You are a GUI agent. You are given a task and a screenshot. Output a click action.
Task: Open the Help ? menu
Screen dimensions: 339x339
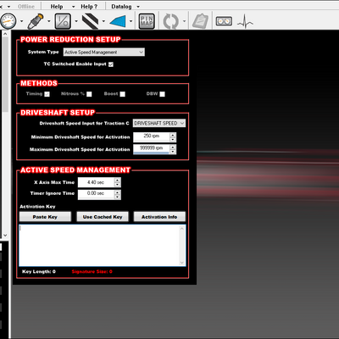(x=89, y=6)
